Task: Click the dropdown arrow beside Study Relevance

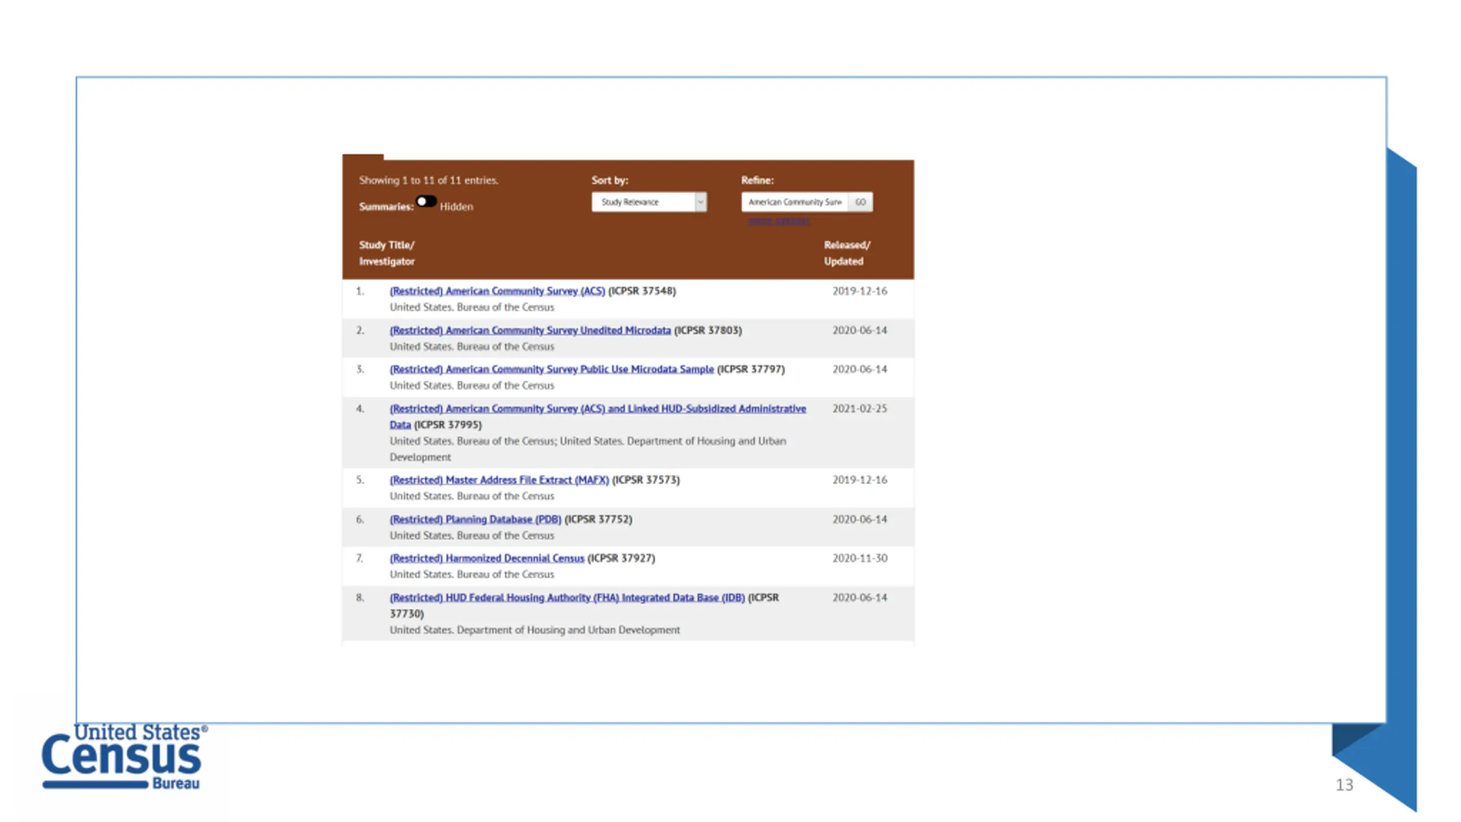Action: click(700, 202)
